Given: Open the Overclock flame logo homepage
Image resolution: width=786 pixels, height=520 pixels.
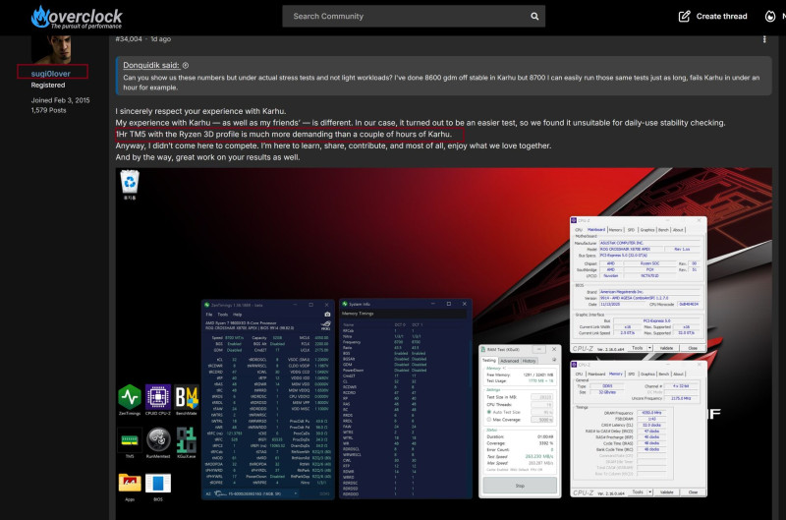Looking at the screenshot, I should pyautogui.click(x=77, y=17).
